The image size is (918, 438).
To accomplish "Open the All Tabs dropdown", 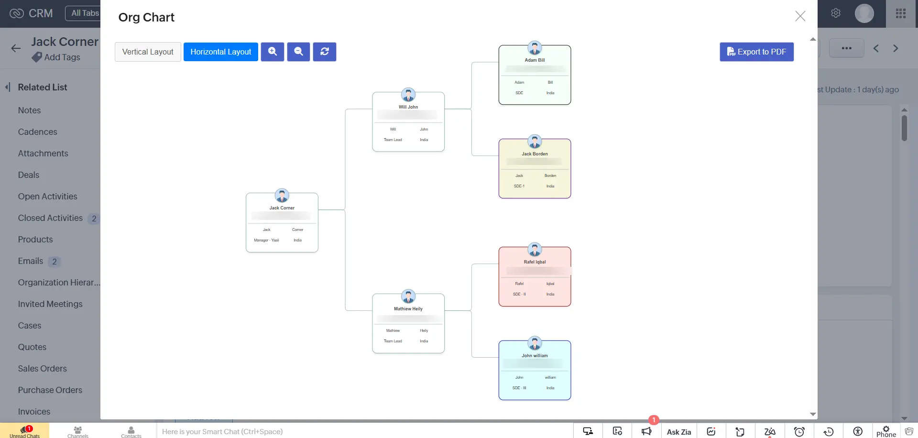I will point(86,13).
